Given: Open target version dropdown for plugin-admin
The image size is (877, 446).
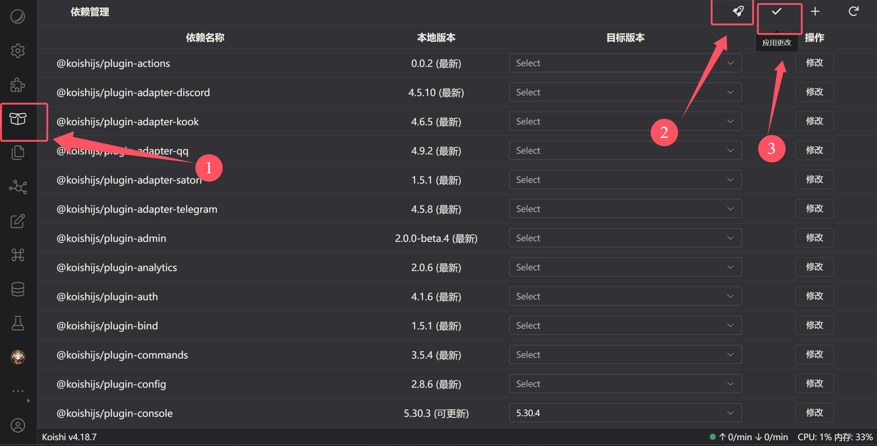Looking at the screenshot, I should tap(625, 238).
